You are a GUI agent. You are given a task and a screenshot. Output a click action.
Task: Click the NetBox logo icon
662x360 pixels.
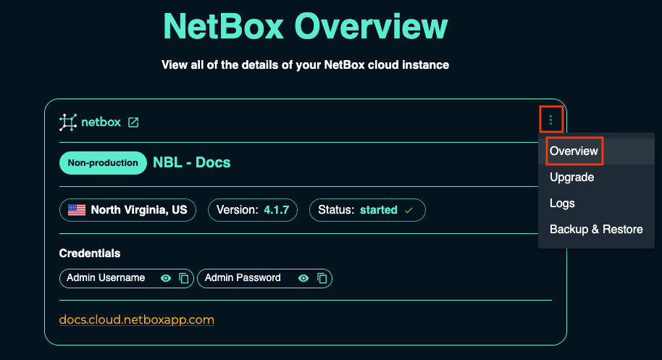tap(67, 122)
